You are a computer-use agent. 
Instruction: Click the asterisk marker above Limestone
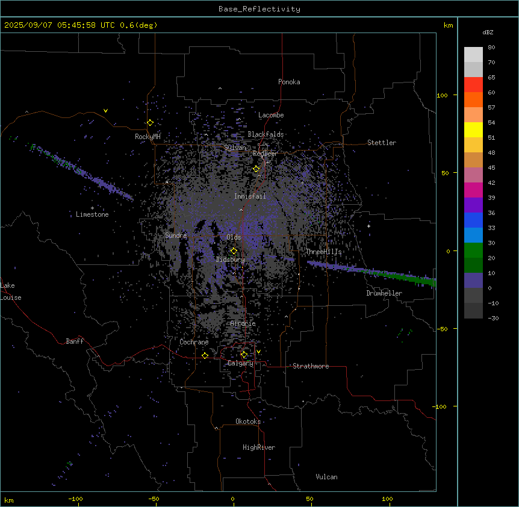92,208
